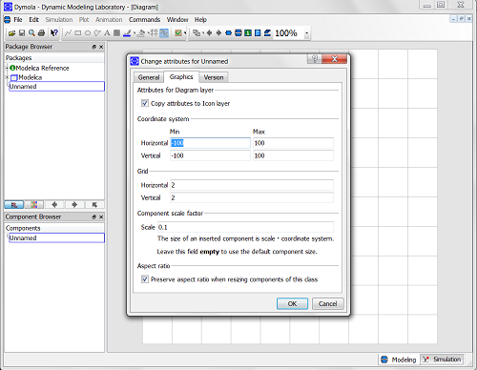Image resolution: width=477 pixels, height=370 pixels.
Task: Click the Check model checkmark icon
Action: pyautogui.click(x=178, y=33)
